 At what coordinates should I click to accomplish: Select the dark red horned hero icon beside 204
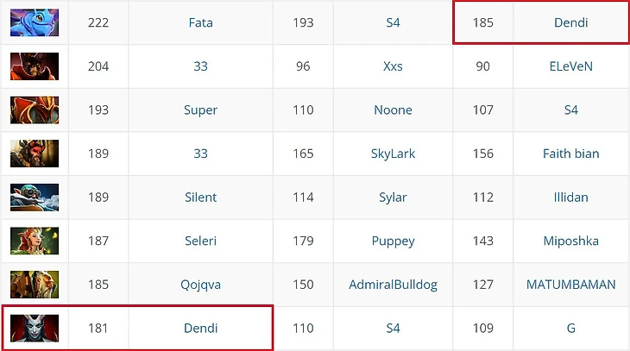click(35, 66)
